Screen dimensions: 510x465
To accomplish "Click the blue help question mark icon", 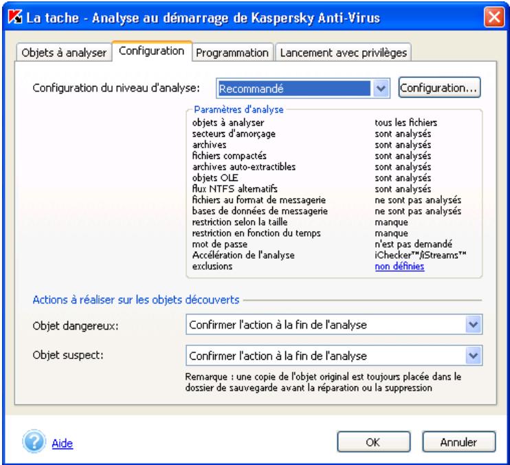I will (34, 442).
